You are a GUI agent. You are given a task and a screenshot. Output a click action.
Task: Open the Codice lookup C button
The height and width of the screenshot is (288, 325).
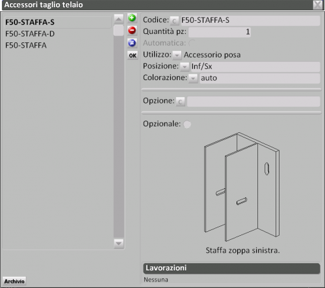point(174,21)
